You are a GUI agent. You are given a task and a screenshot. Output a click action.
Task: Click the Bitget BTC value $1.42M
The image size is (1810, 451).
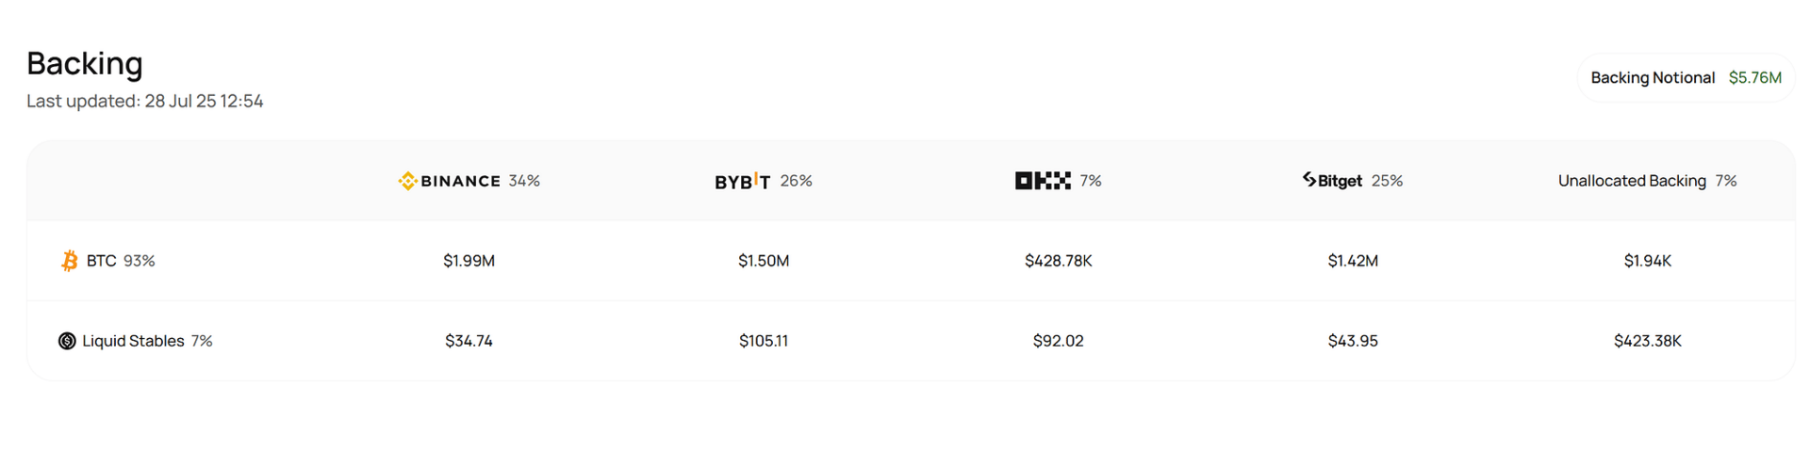tap(1353, 261)
